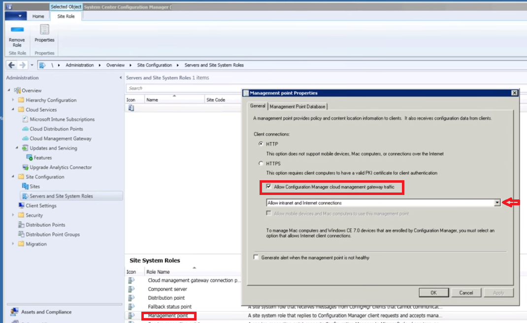Click in the Search box
527x323 pixels.
tap(184, 88)
